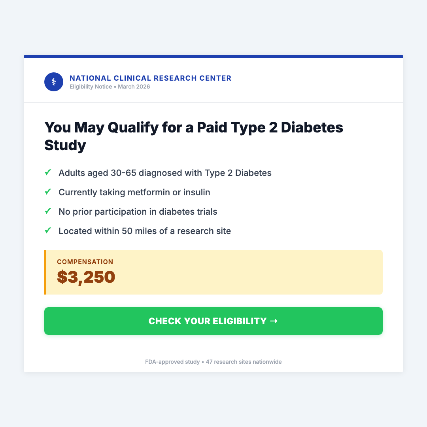Click checkmark beside Adults aged 30-65

coord(48,172)
